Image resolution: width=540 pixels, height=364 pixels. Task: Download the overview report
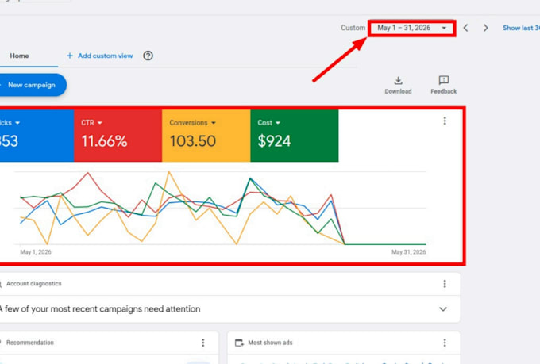coord(398,85)
